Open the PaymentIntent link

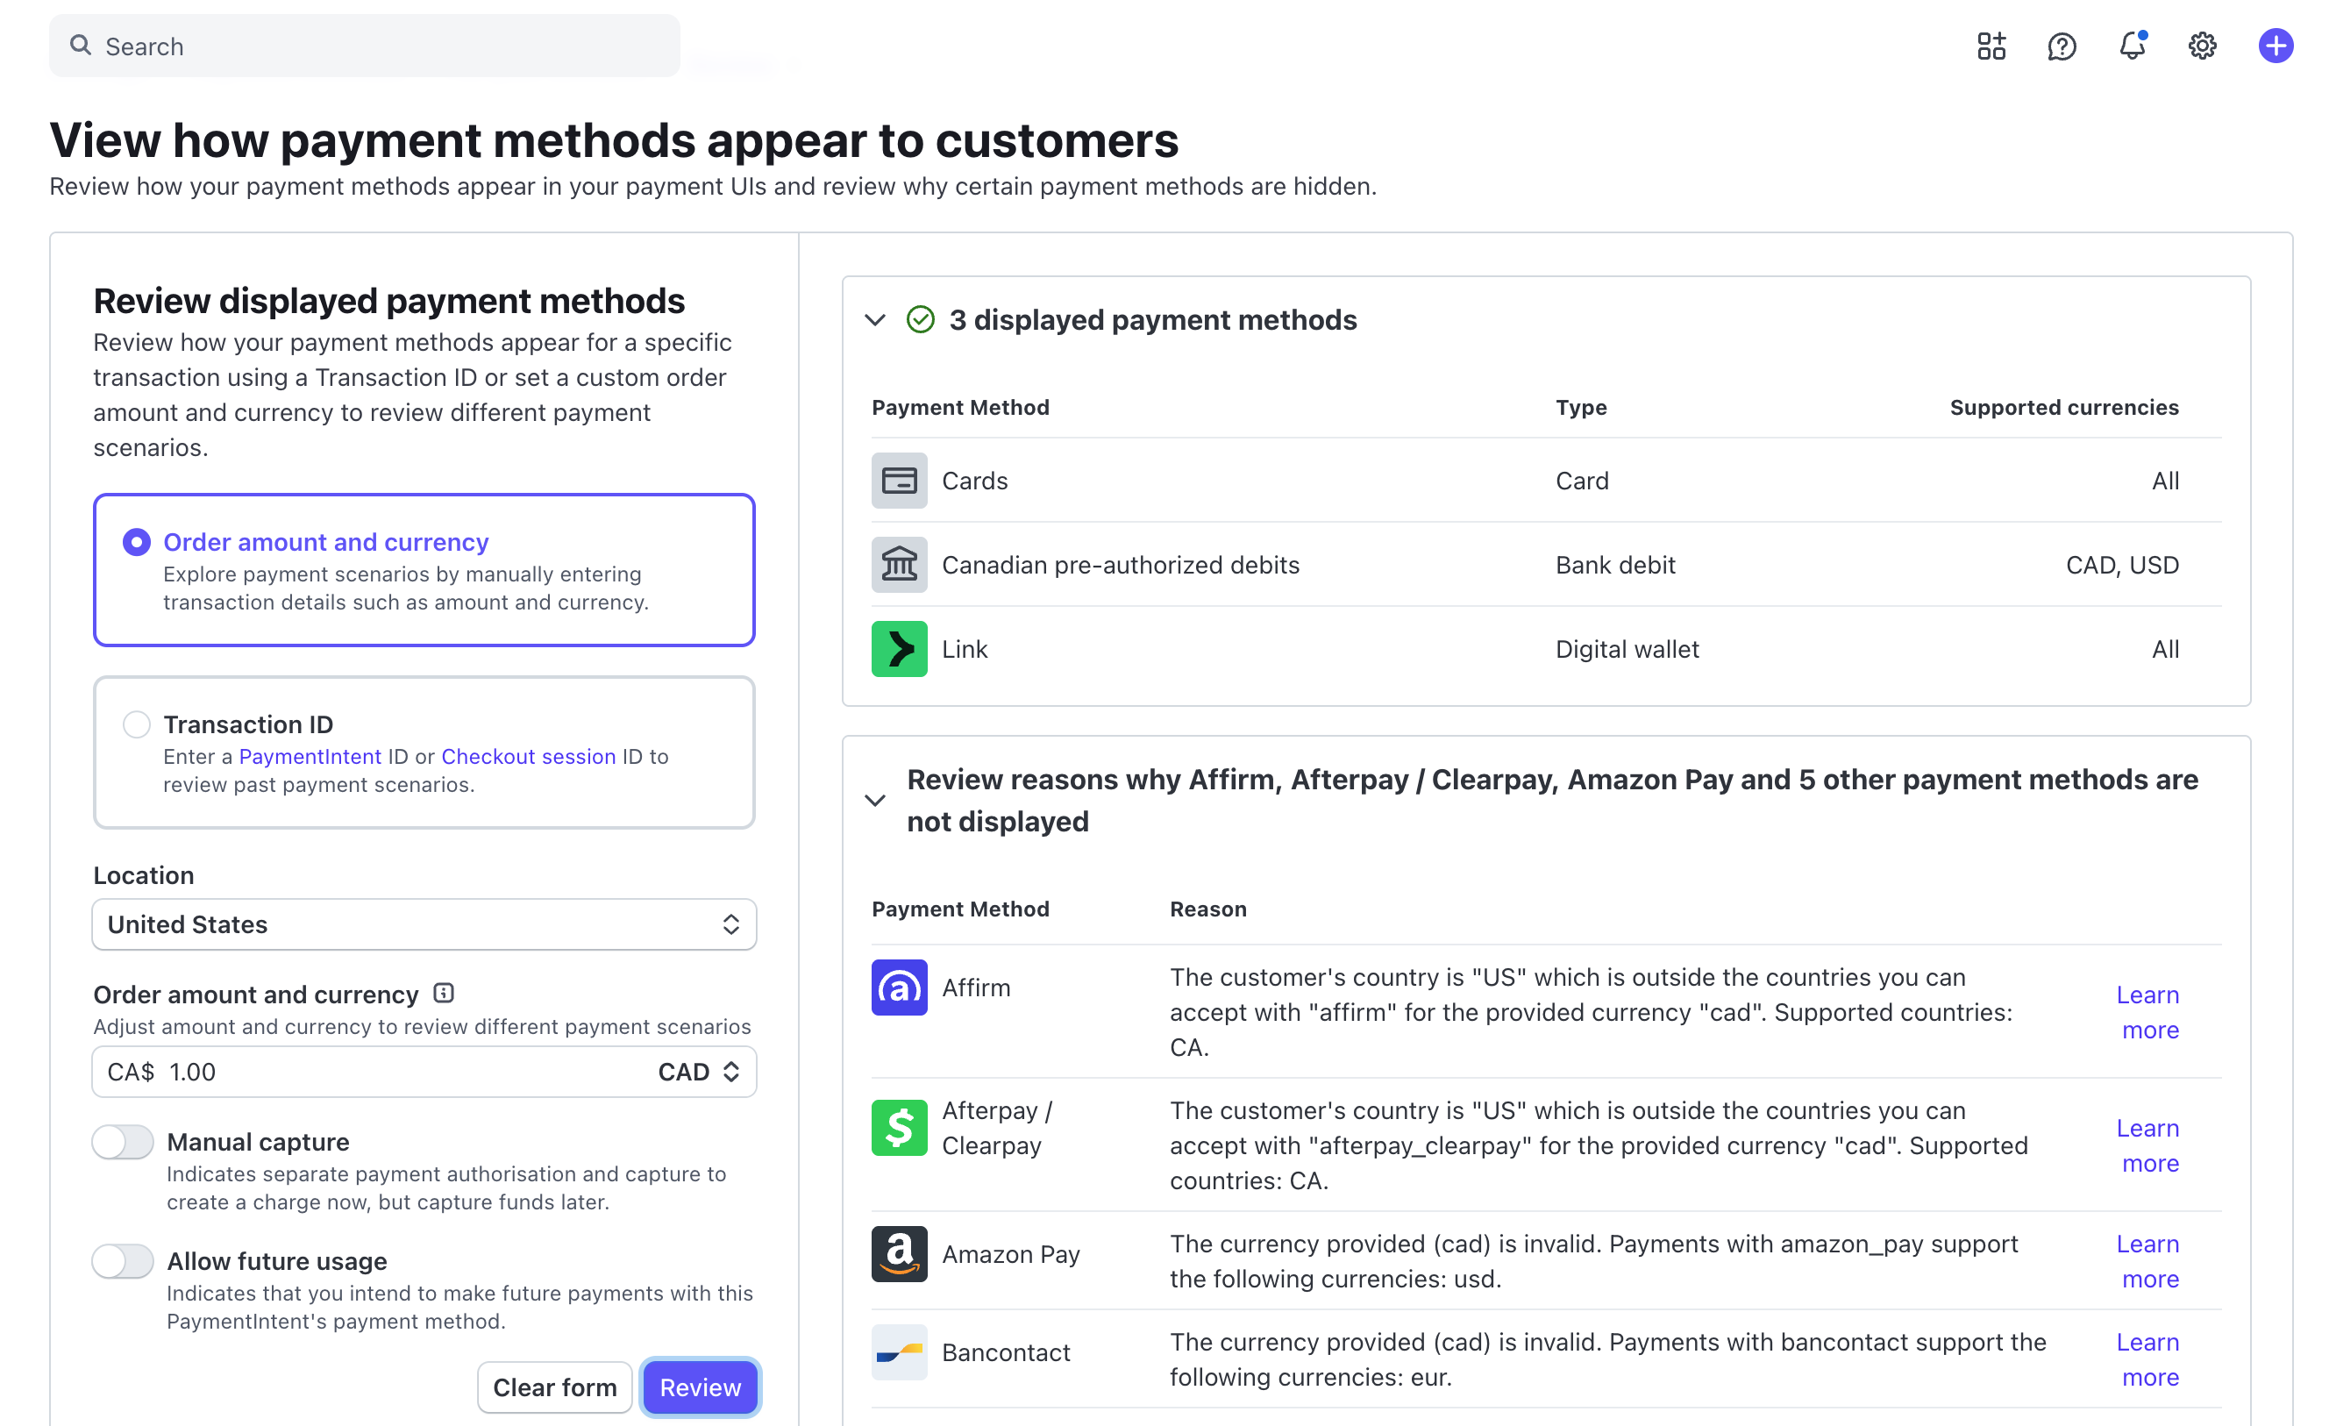point(310,757)
